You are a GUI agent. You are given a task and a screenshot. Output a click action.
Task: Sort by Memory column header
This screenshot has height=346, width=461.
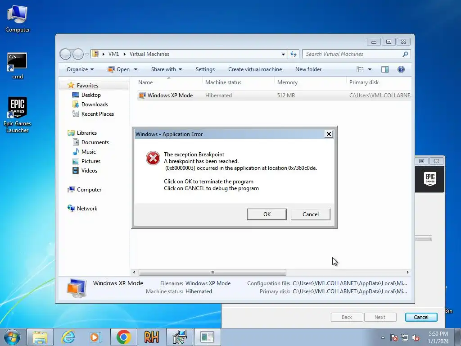click(310, 82)
